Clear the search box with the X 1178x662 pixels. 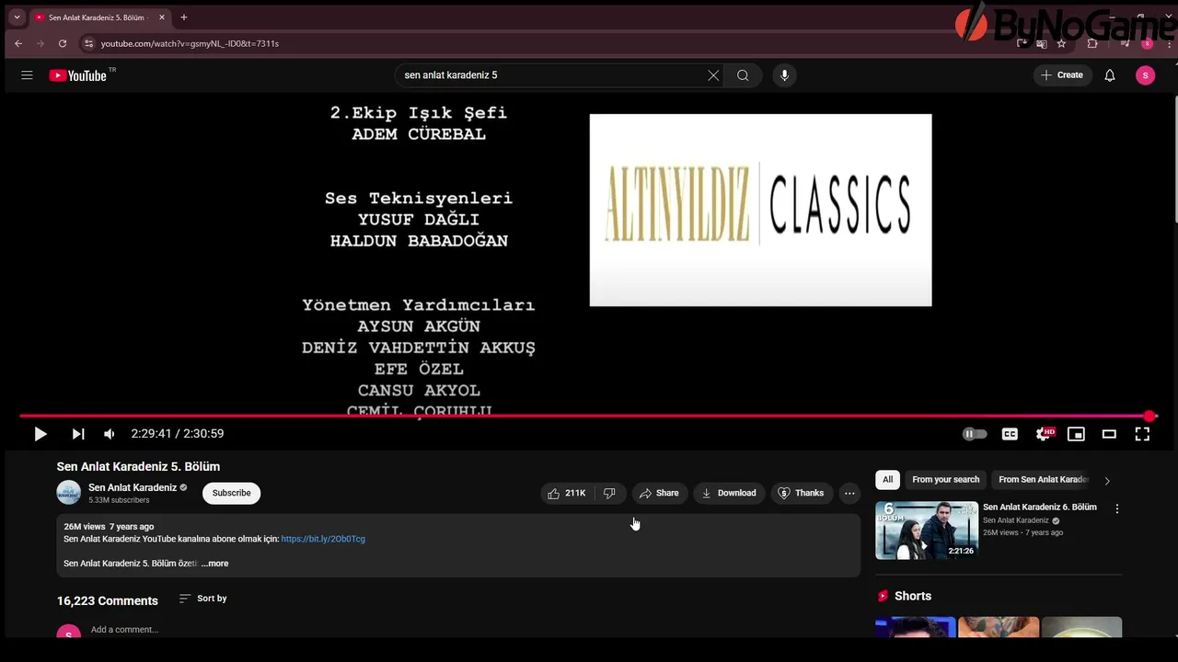713,75
